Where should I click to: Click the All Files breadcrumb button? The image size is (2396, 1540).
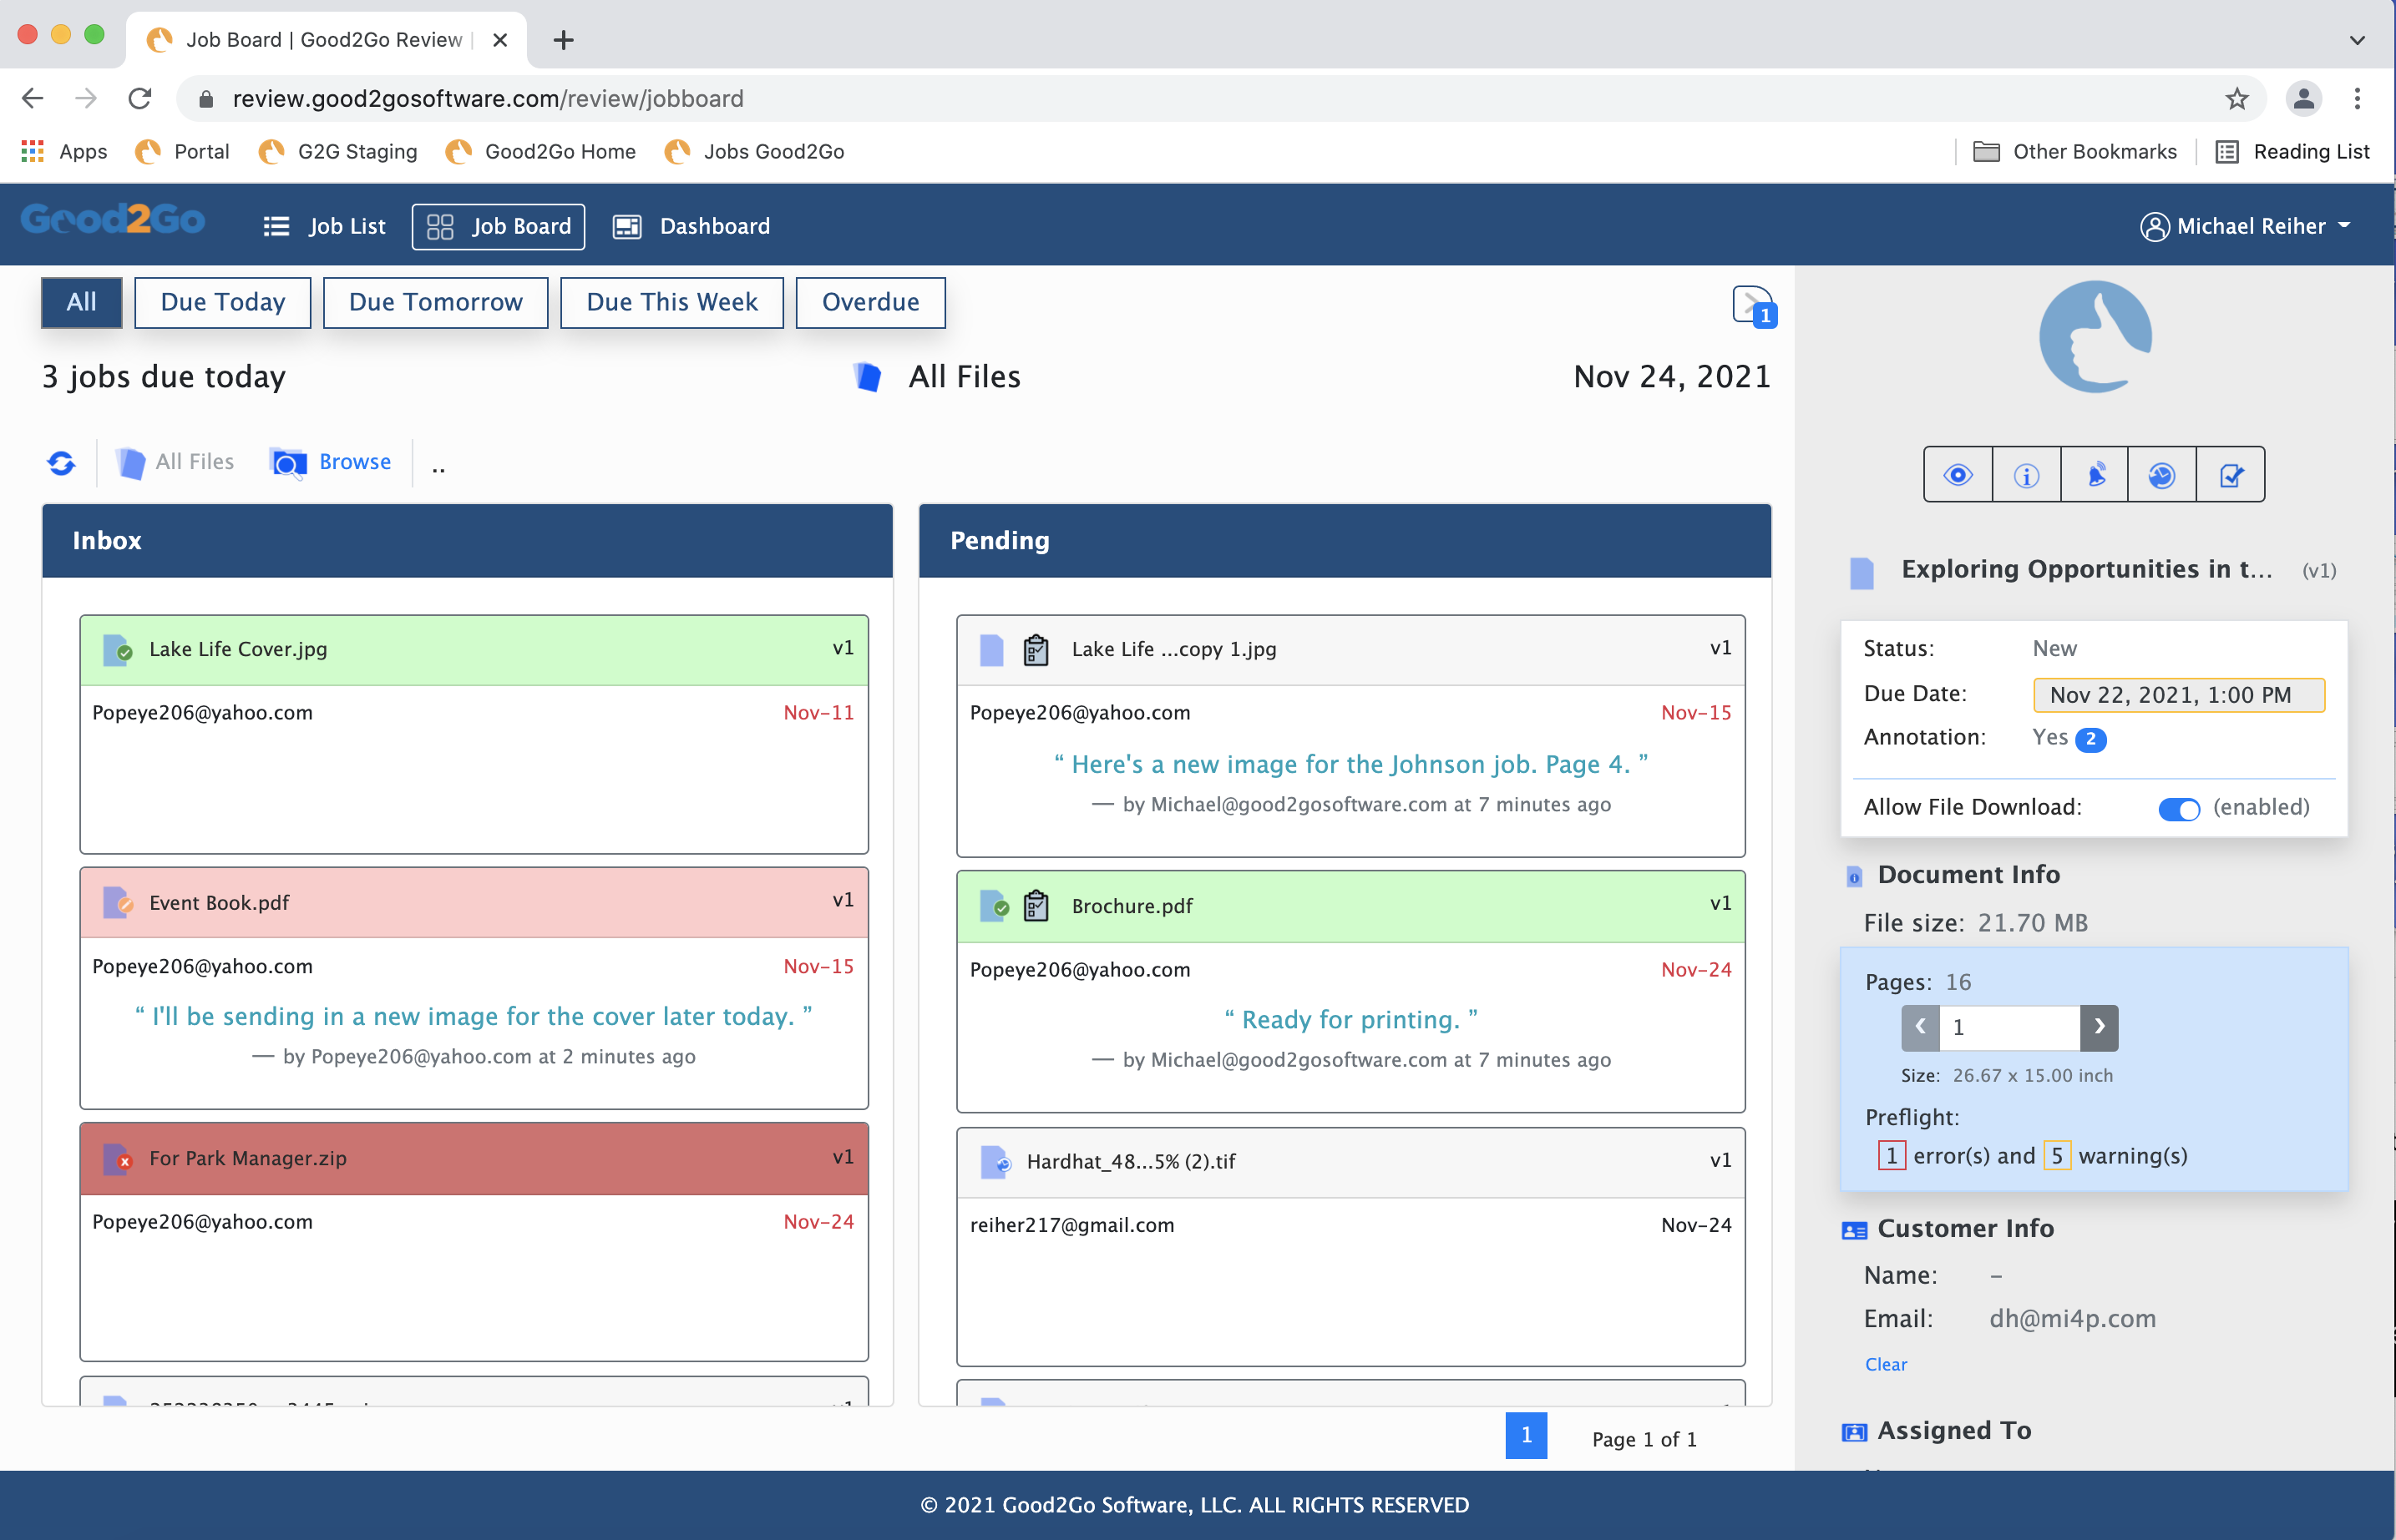(175, 462)
